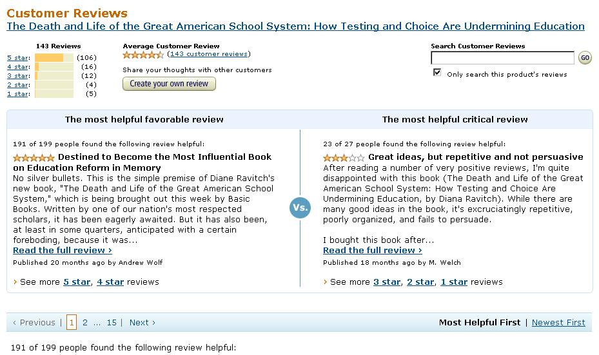Image resolution: width=599 pixels, height=355 pixels.
Task: Go to page 2 of reviews
Action: [x=85, y=323]
